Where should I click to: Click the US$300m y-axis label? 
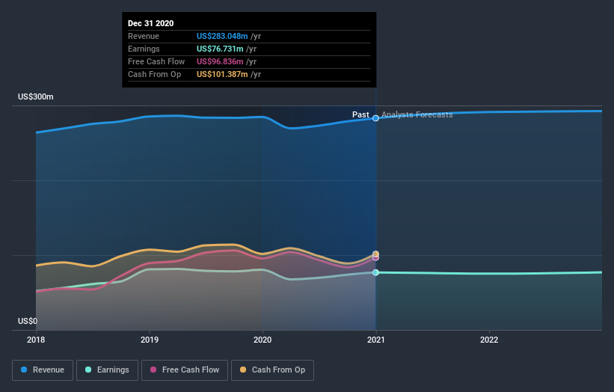click(x=36, y=97)
